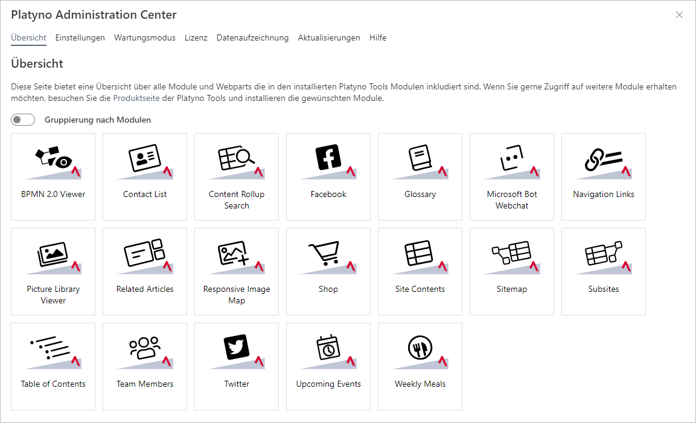Enable Gruppierung nach Modulen toggle
Screen dimensions: 696x423
point(23,120)
